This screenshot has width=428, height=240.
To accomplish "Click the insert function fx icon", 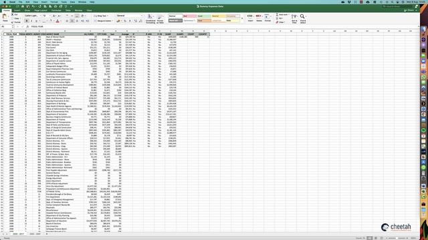I will pyautogui.click(x=27, y=27).
